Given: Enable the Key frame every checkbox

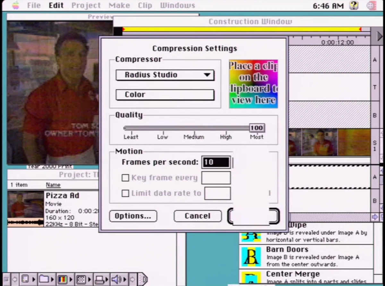Looking at the screenshot, I should point(125,178).
